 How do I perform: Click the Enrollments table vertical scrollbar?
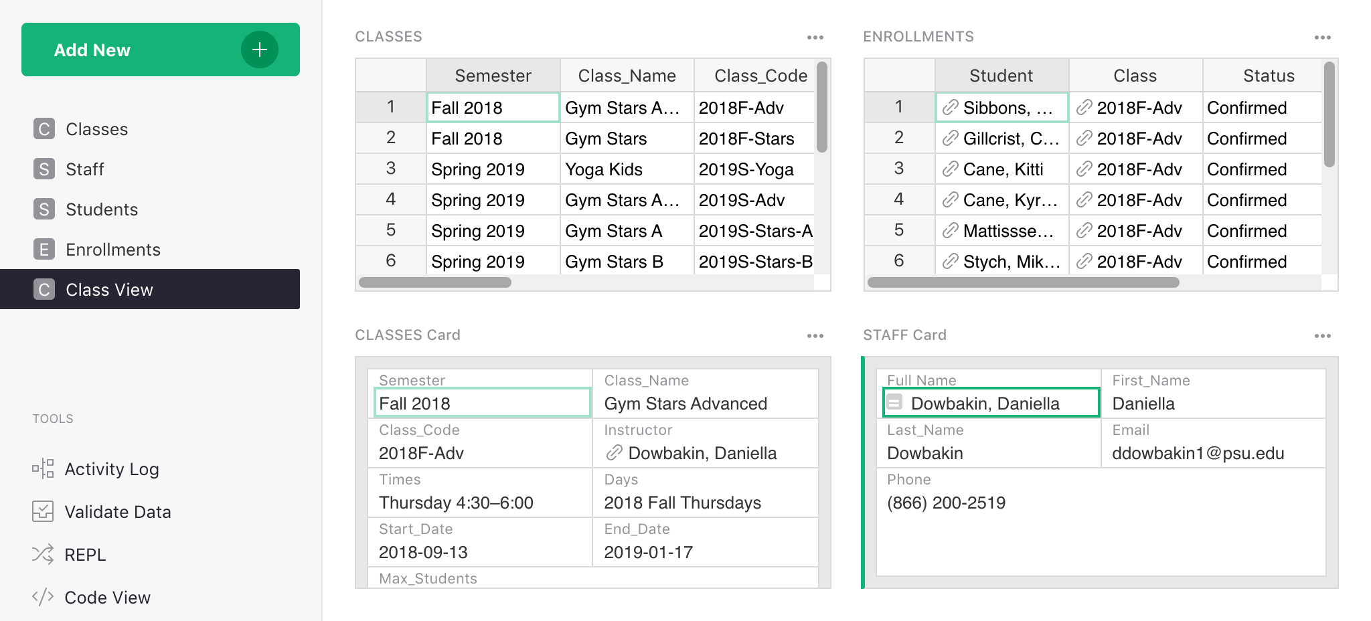(1329, 114)
